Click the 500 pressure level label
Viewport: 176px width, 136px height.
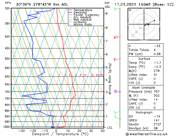coord(8,58)
